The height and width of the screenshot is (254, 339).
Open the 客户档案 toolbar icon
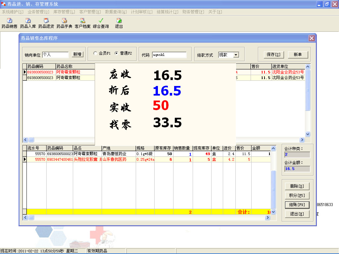click(x=82, y=23)
